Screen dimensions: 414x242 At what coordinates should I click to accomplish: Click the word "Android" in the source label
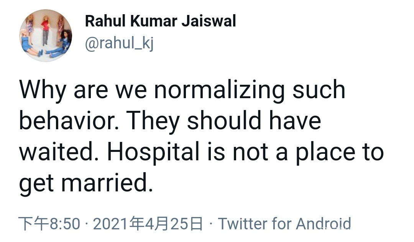[x=324, y=224]
